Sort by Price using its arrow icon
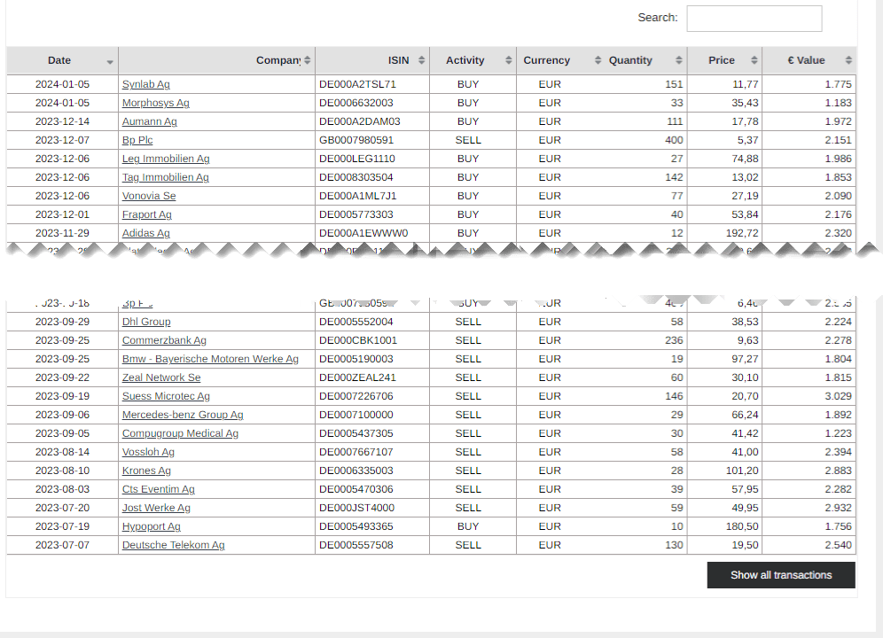The image size is (883, 638). [754, 60]
